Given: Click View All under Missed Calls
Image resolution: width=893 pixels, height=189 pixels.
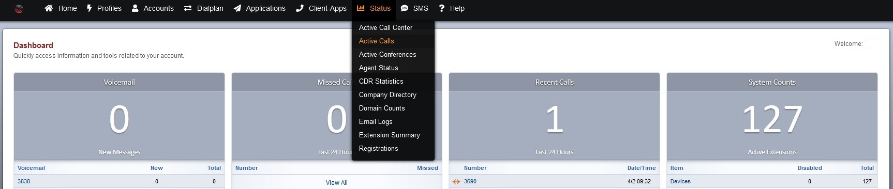Looking at the screenshot, I should [x=336, y=183].
